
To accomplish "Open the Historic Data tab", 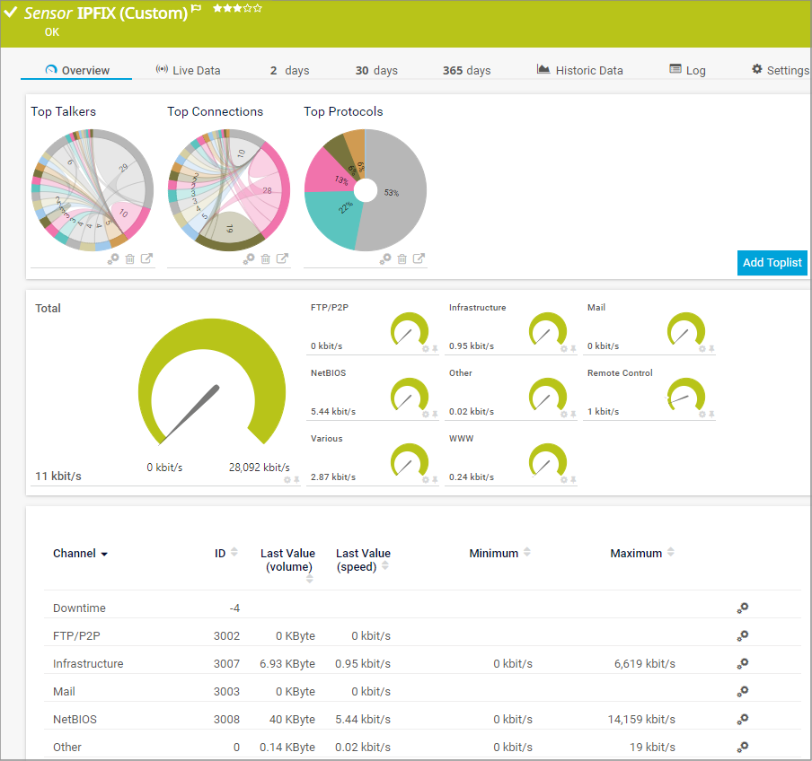I will click(x=579, y=70).
